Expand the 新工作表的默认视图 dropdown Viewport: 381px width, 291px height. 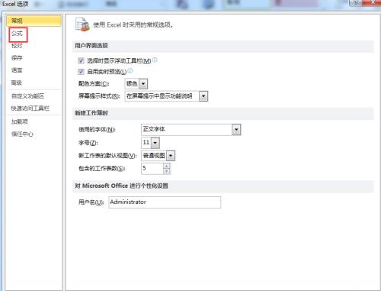[171, 156]
